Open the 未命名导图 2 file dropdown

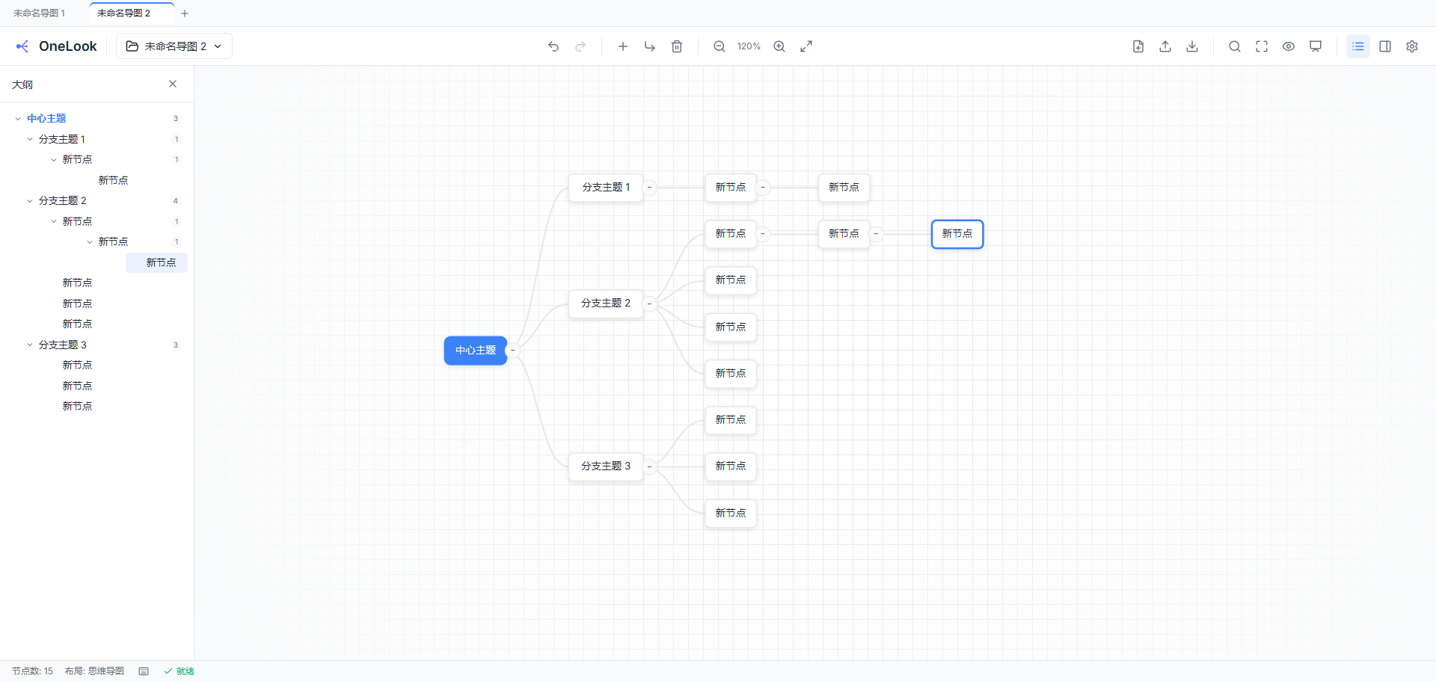(174, 46)
